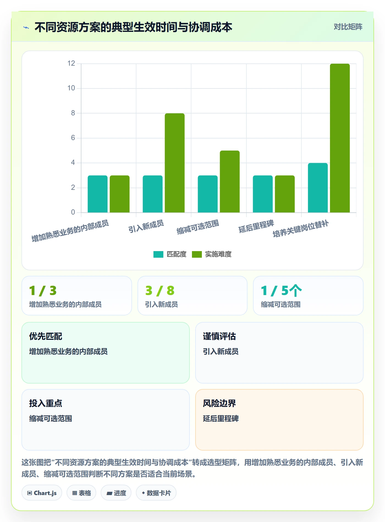Select the Chart.js tag chip
The height and width of the screenshot is (522, 385).
[42, 493]
